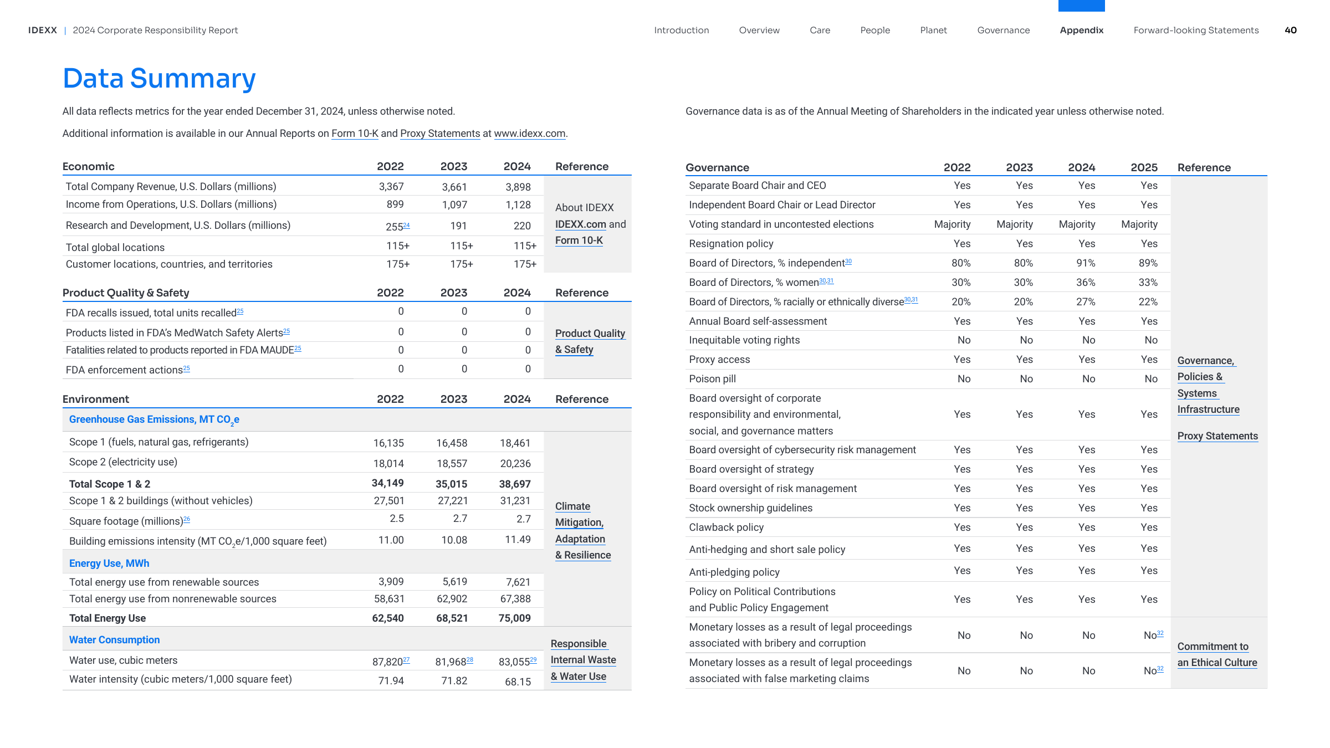The image size is (1330, 748).
Task: Click the Total Company Revenue 2024 value 3,898
Action: tap(518, 187)
